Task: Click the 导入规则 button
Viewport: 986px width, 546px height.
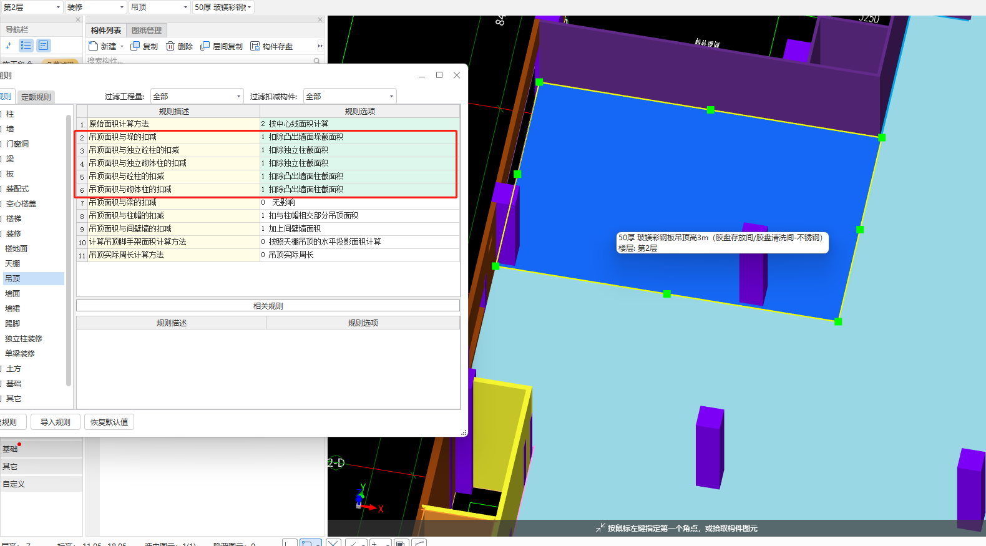Action: coord(56,422)
